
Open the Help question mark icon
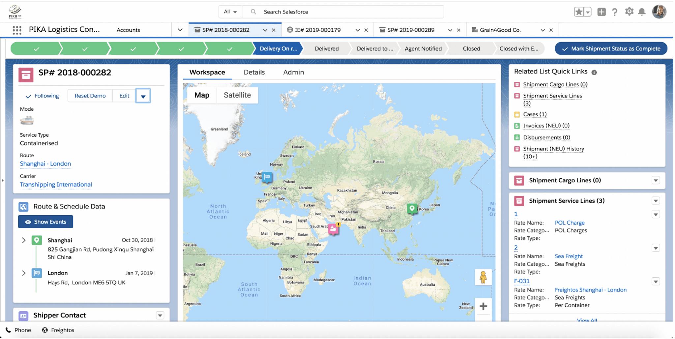tap(615, 12)
